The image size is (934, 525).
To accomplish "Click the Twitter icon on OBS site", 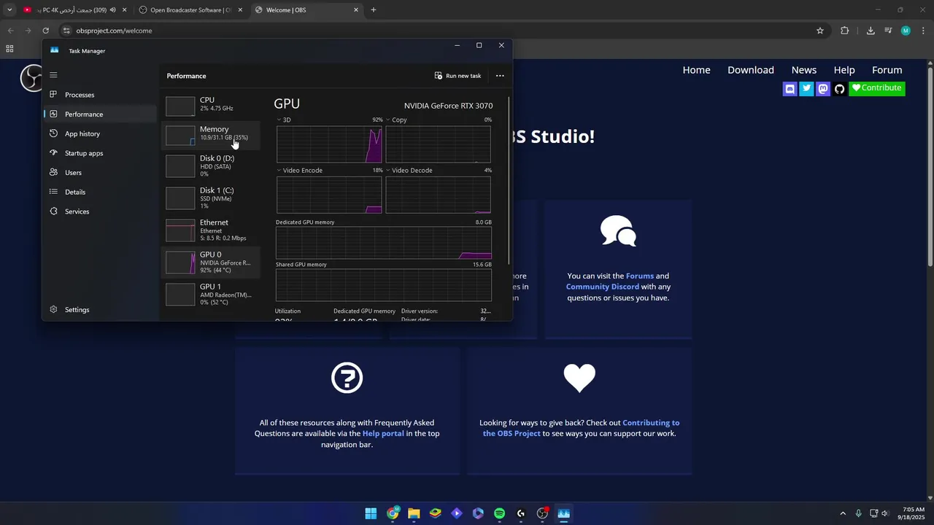I will coord(806,88).
